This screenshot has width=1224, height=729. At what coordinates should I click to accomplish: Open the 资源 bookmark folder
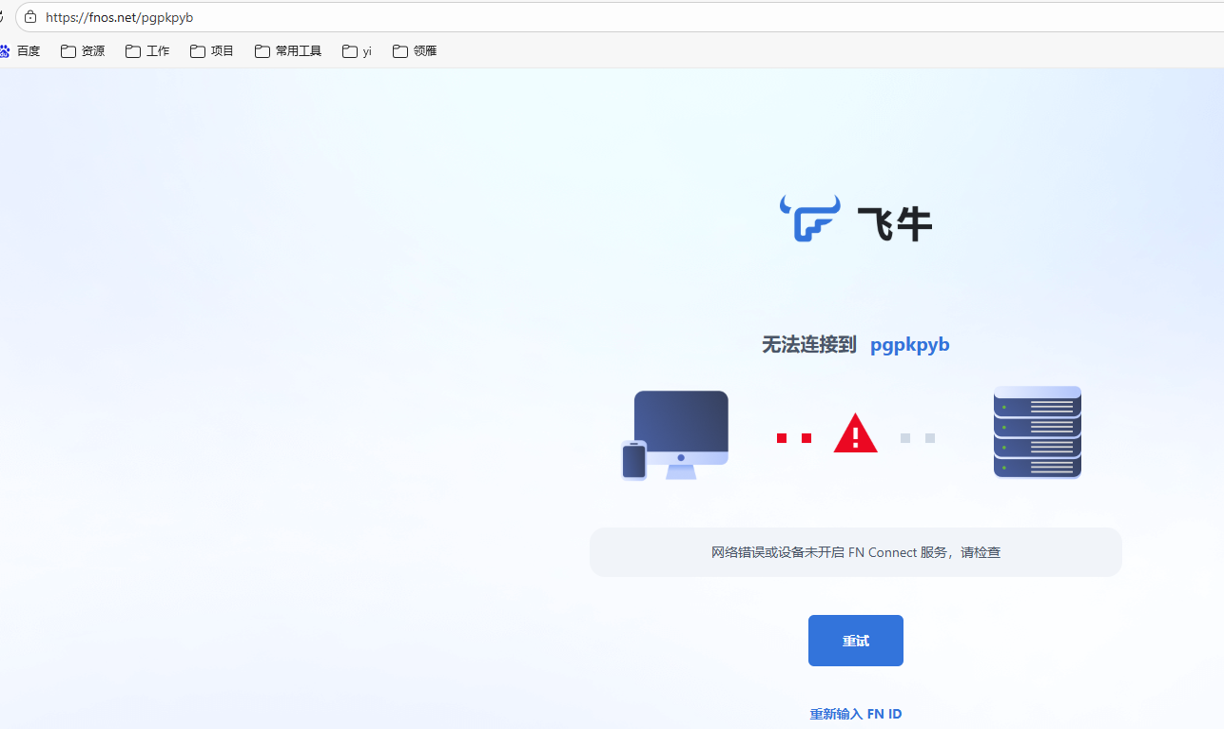pos(83,51)
